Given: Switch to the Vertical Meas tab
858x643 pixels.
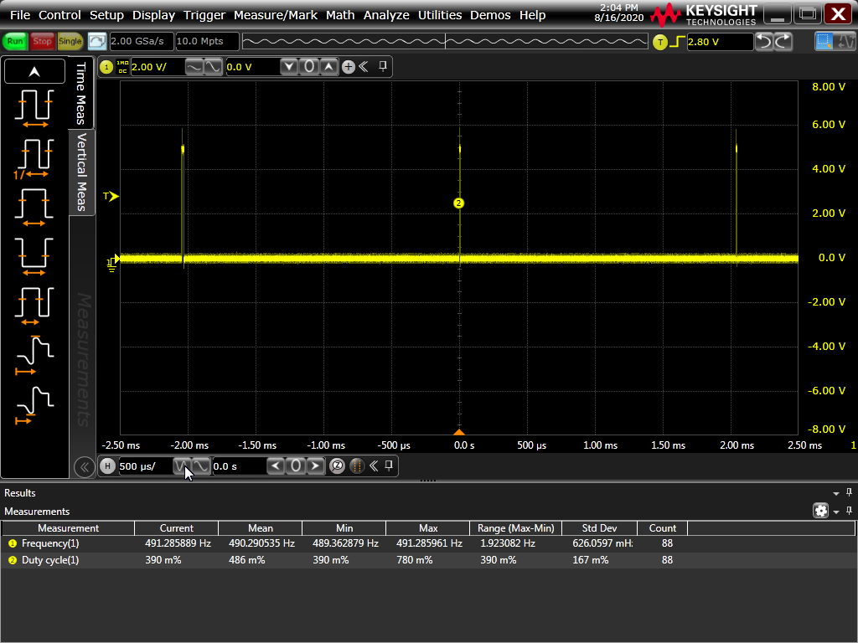Looking at the screenshot, I should [82, 172].
